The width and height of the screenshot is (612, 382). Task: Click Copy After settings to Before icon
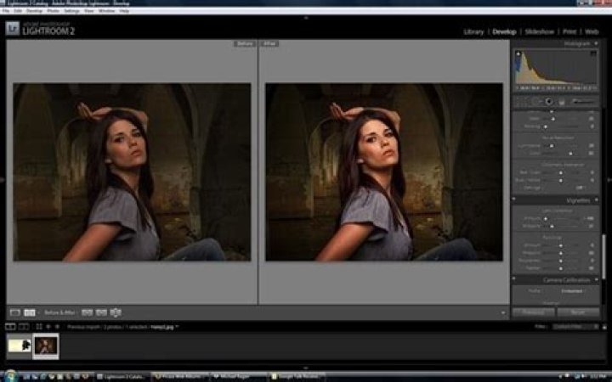[x=101, y=312]
